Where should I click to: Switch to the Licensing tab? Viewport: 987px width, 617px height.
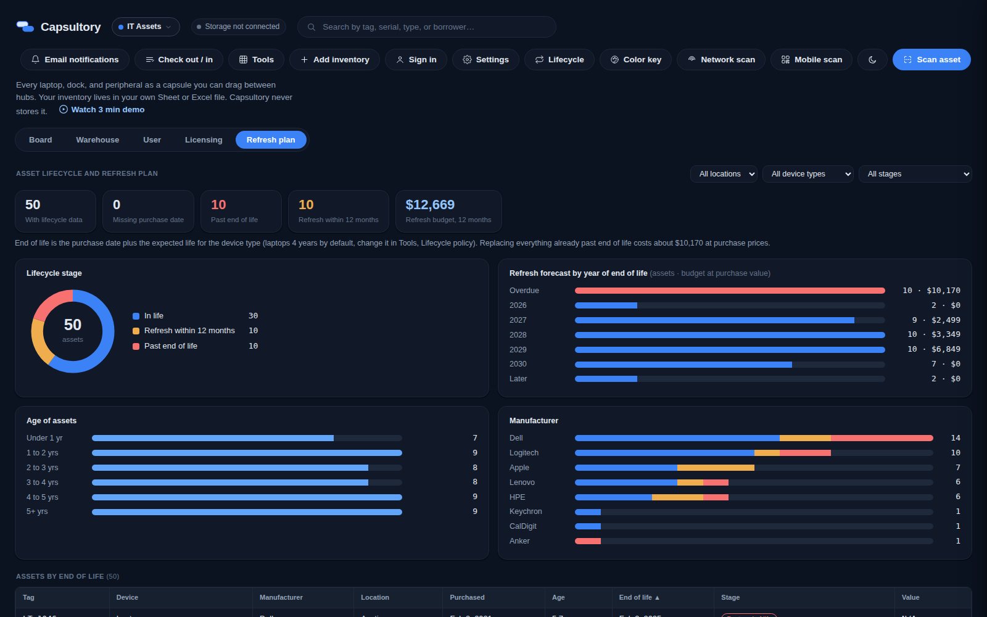click(x=204, y=140)
